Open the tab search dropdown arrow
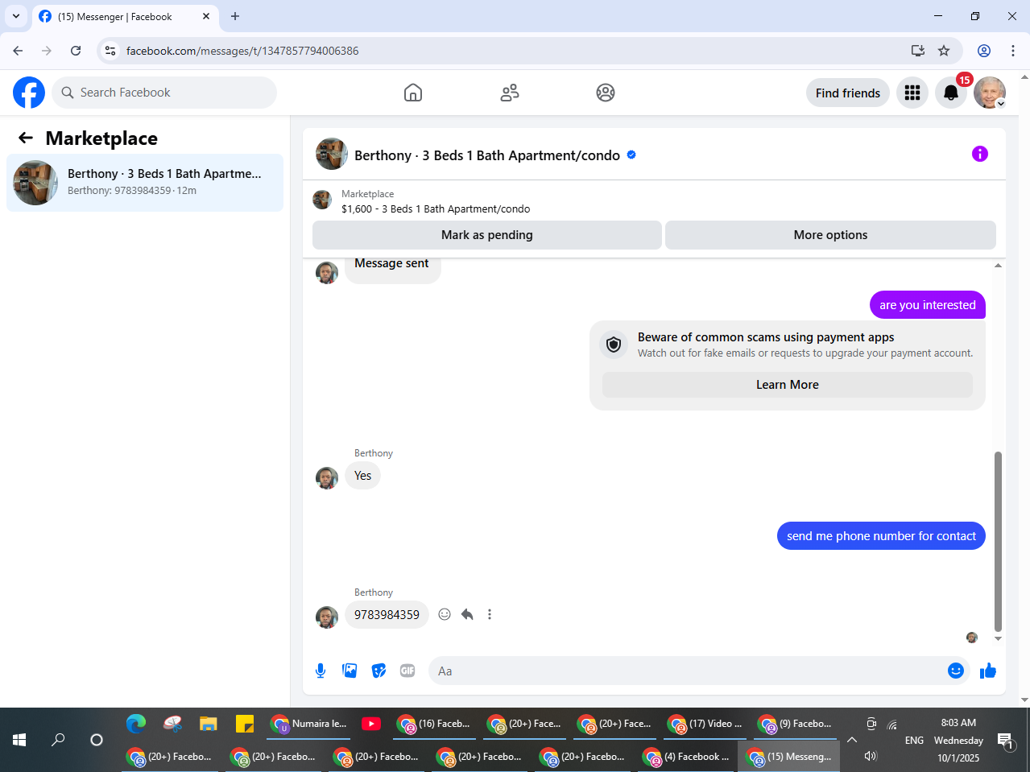The image size is (1030, 772). (x=16, y=16)
